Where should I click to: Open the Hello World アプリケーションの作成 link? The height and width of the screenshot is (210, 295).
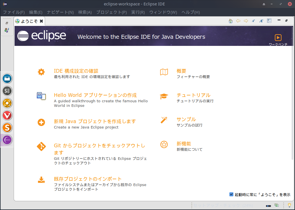pyautogui.click(x=95, y=95)
